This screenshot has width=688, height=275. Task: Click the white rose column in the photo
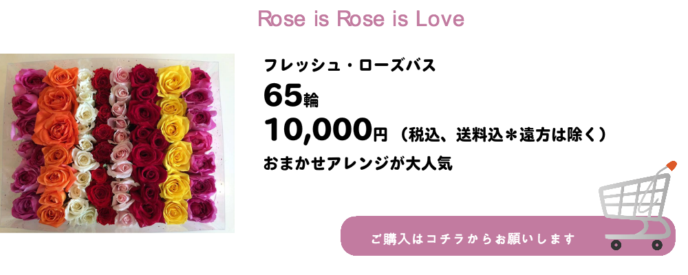pyautogui.click(x=84, y=144)
